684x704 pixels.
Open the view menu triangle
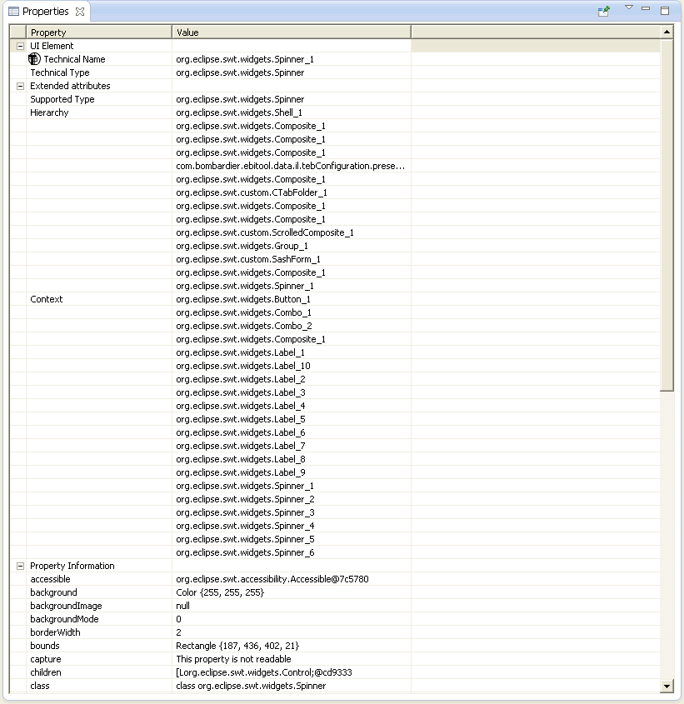click(629, 8)
